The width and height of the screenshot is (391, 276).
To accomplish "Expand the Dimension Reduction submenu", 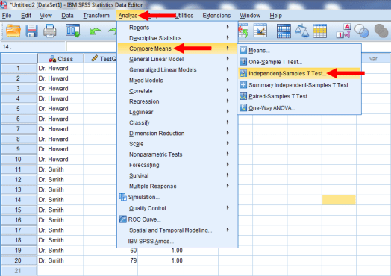I will tap(177, 133).
